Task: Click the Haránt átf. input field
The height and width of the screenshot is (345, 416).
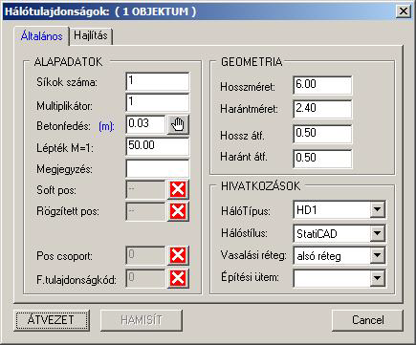Action: pyautogui.click(x=322, y=159)
